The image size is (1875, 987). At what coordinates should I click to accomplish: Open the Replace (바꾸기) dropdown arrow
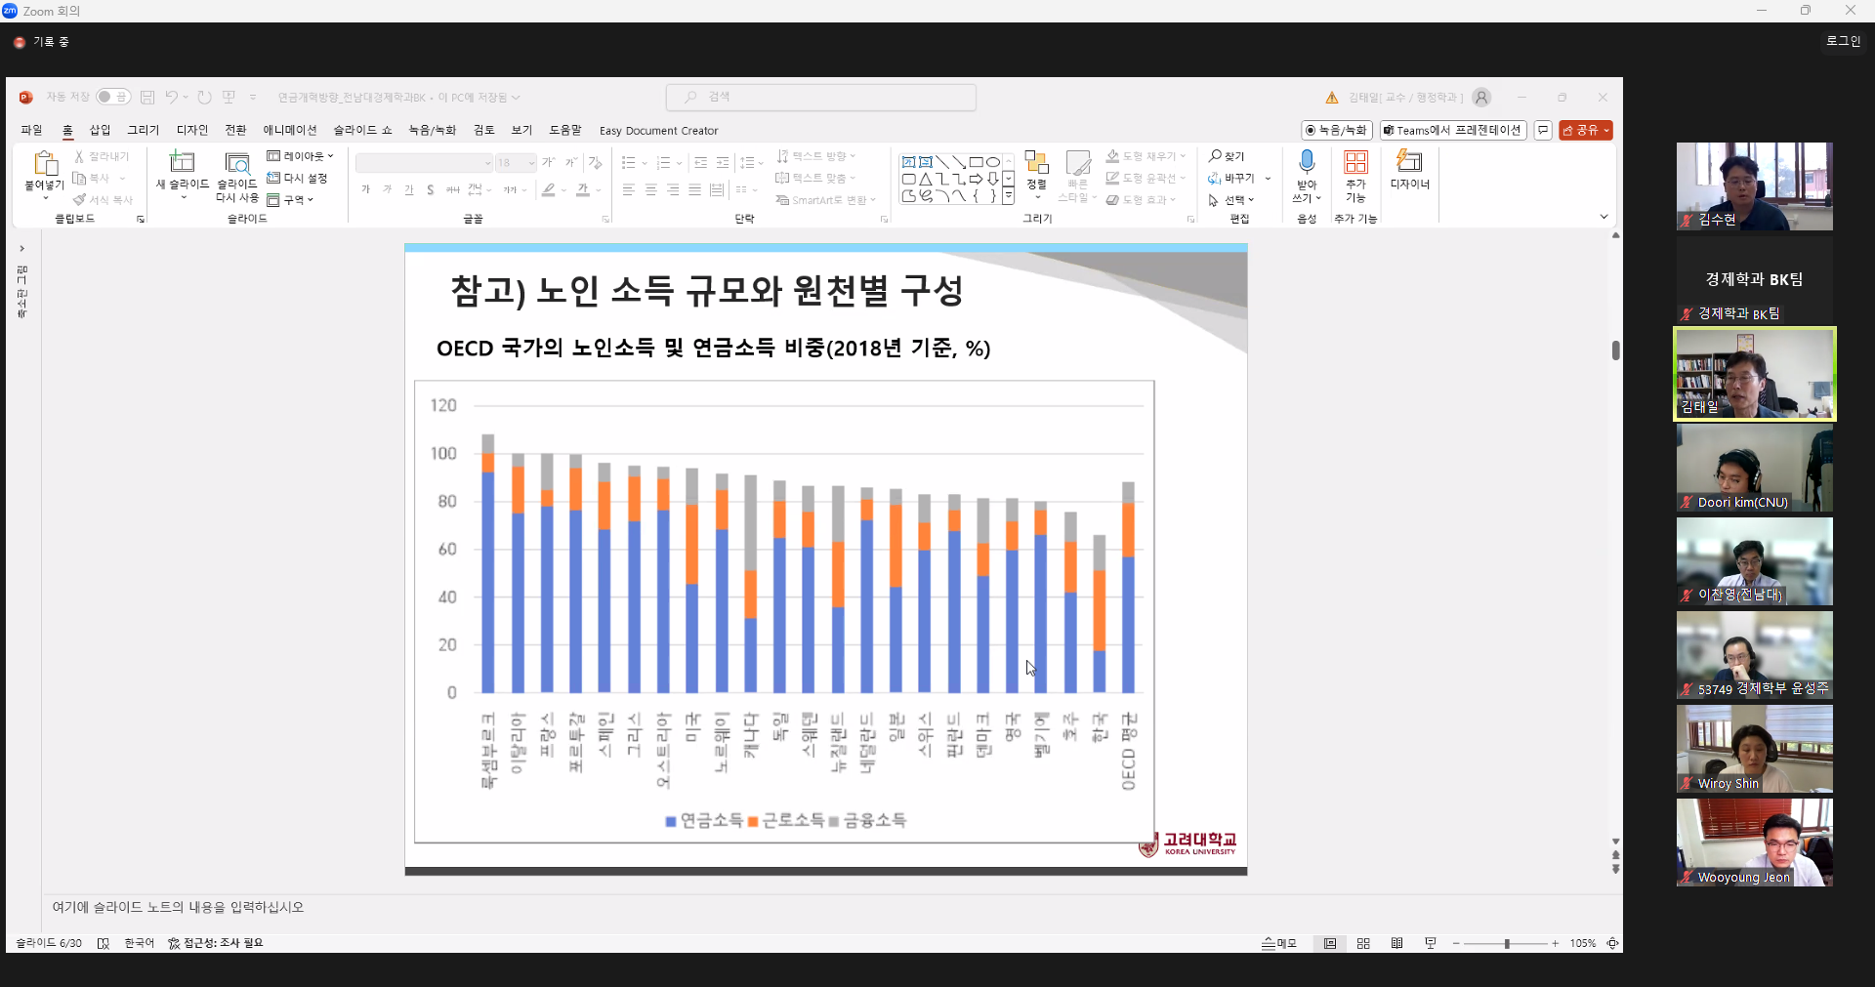(1268, 179)
